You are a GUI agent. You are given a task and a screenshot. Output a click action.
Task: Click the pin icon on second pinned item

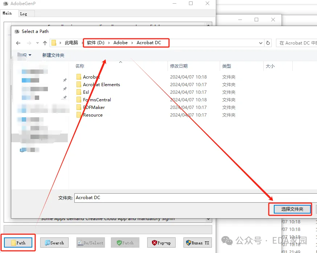[65, 89]
